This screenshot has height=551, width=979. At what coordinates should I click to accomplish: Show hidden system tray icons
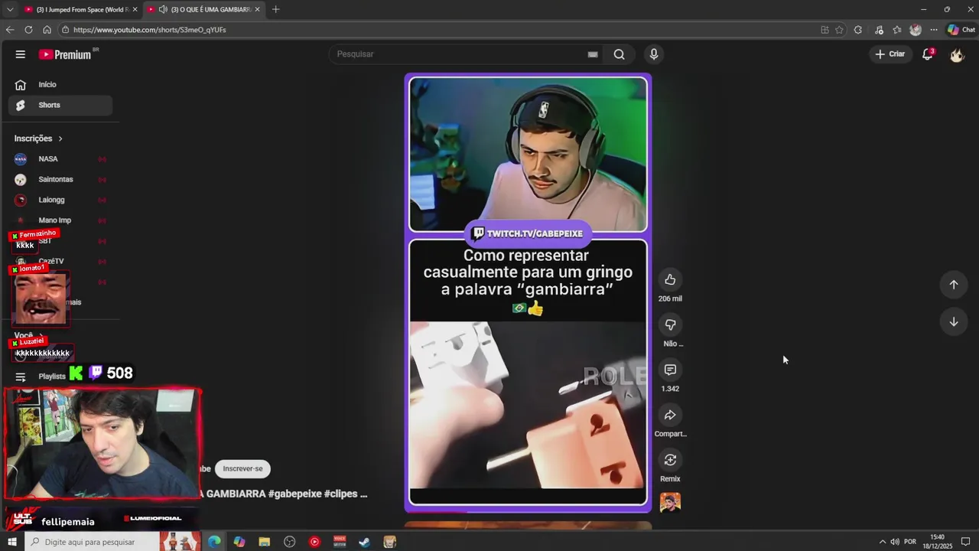click(x=883, y=542)
